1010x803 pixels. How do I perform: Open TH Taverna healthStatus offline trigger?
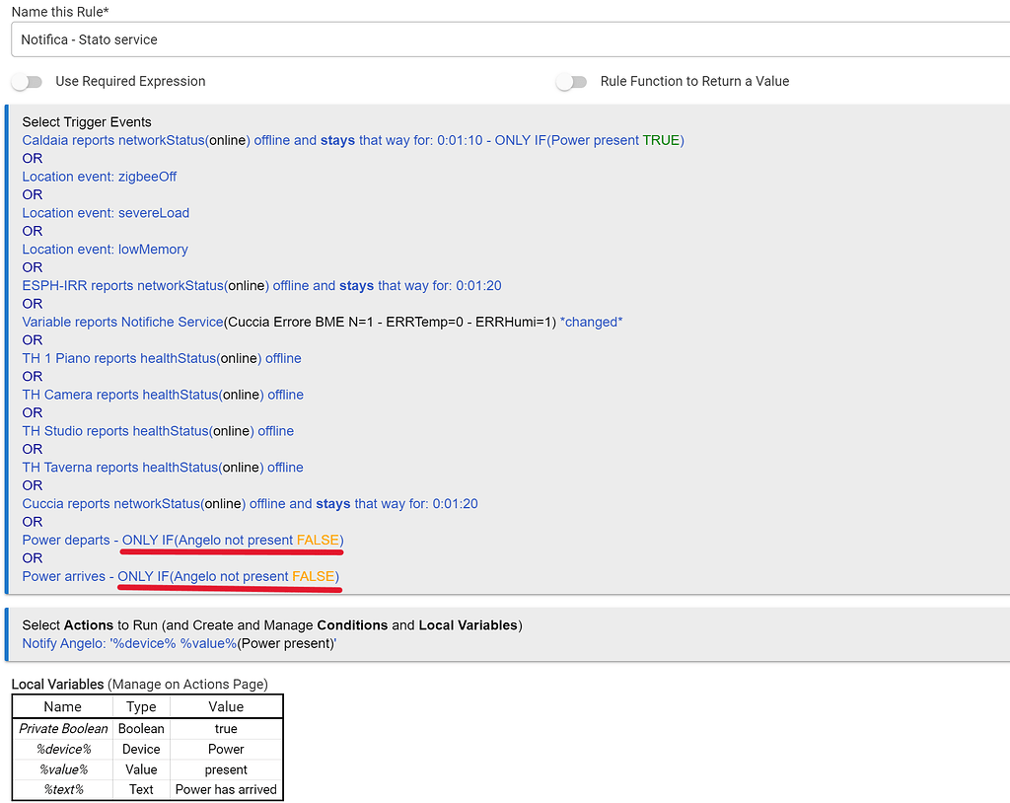pyautogui.click(x=163, y=468)
